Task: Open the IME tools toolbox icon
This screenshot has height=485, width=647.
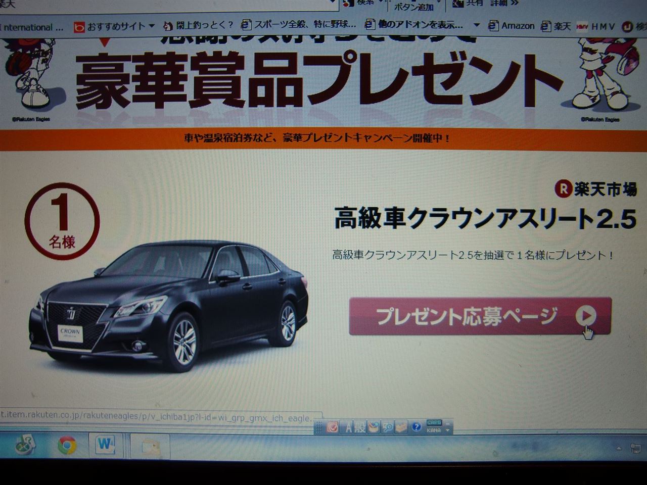Action: click(x=401, y=427)
